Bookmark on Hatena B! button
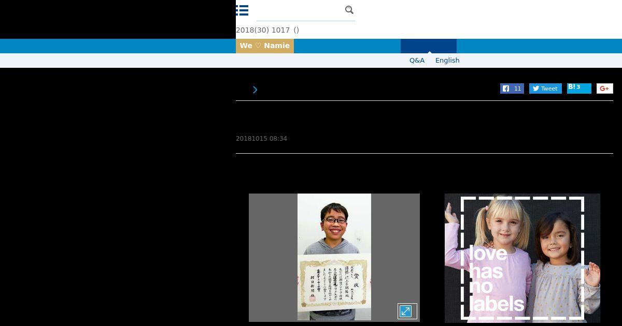The height and width of the screenshot is (326, 622). coord(579,88)
